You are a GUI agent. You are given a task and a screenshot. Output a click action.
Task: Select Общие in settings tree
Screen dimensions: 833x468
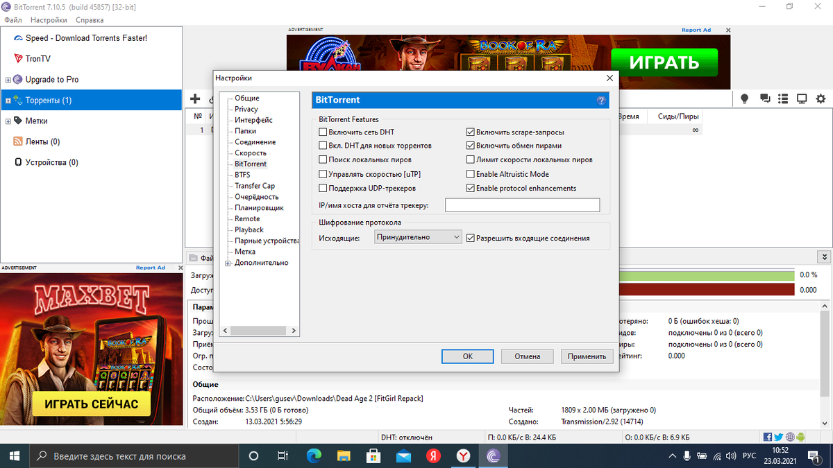pos(247,98)
